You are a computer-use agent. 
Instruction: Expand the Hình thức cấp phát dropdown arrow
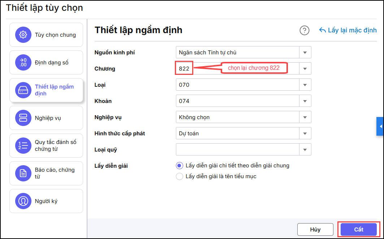305,134
